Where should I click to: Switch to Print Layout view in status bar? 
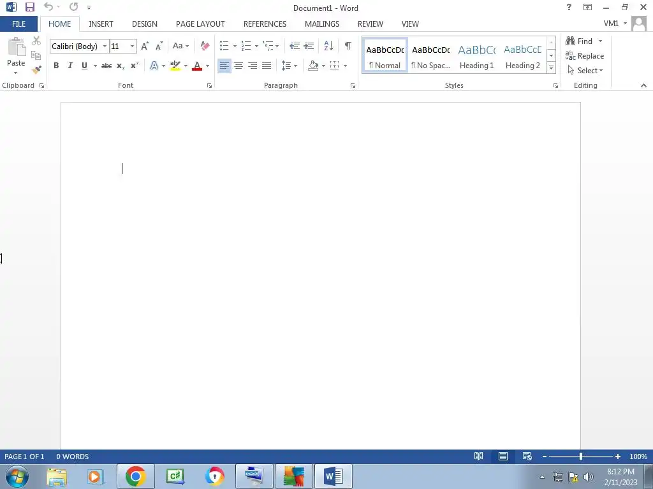(503, 457)
